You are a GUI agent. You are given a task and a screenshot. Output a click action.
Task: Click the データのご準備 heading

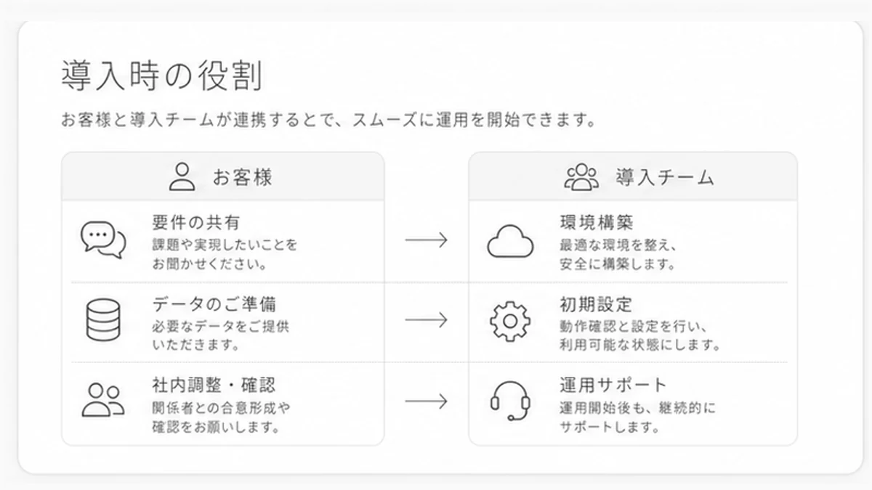click(x=214, y=303)
